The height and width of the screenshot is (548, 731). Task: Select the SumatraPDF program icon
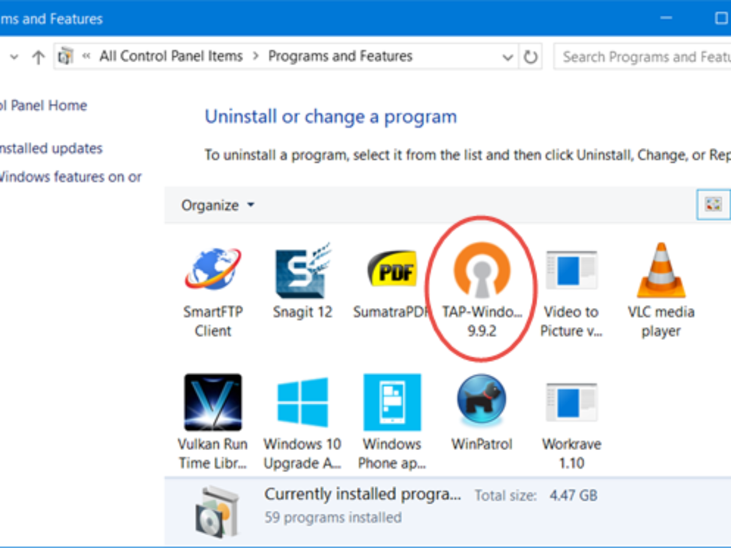click(392, 270)
